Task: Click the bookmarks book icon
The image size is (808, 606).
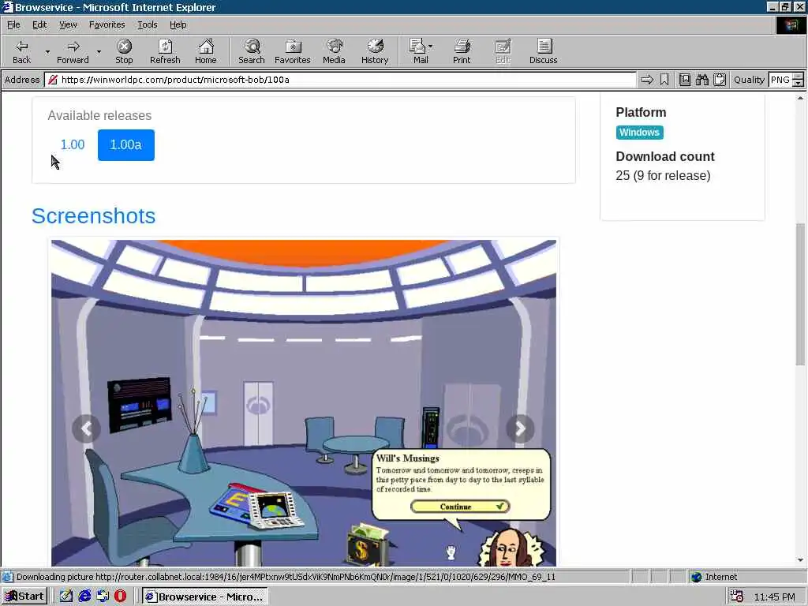Action: click(684, 80)
